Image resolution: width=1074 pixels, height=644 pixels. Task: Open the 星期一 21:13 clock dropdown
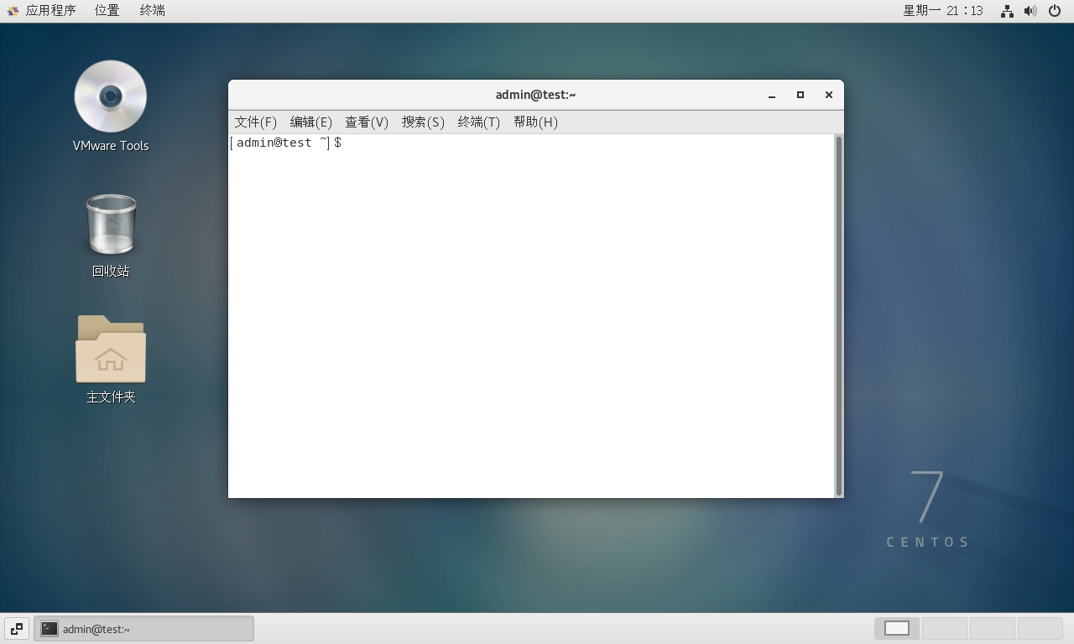point(942,11)
